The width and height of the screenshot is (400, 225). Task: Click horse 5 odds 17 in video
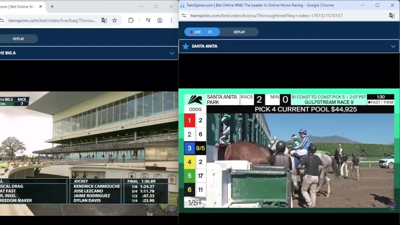[x=200, y=176]
